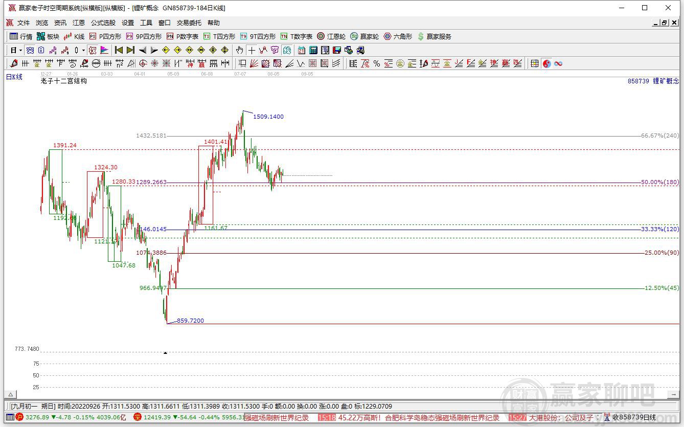684x427 pixels.
Task: Select the red pencil drawing tool
Action: 13,63
